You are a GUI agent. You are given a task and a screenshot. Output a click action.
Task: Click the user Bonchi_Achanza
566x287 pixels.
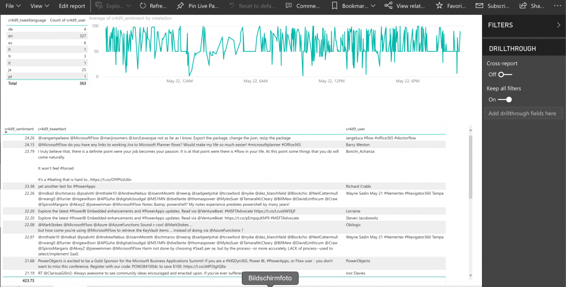pyautogui.click(x=360, y=151)
